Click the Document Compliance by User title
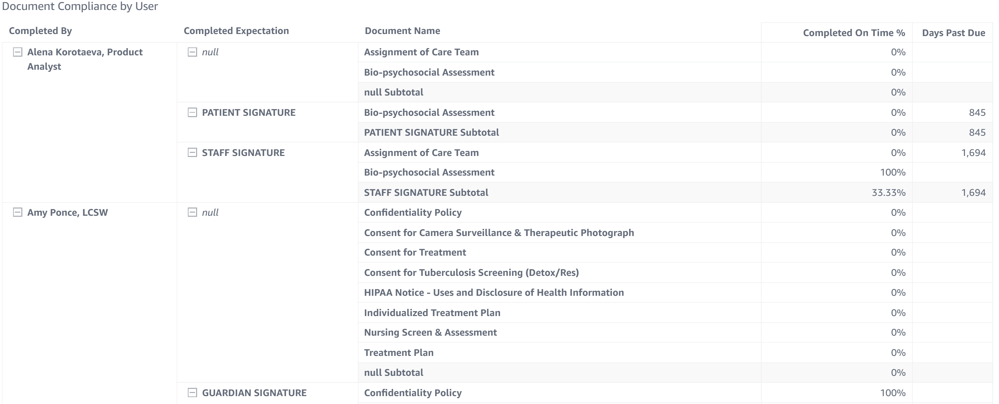The width and height of the screenshot is (999, 404). point(80,7)
